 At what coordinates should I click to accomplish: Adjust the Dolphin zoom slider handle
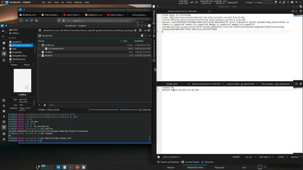[89, 110]
